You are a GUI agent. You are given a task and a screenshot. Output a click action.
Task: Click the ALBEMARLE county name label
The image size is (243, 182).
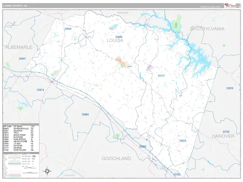(x=19, y=47)
